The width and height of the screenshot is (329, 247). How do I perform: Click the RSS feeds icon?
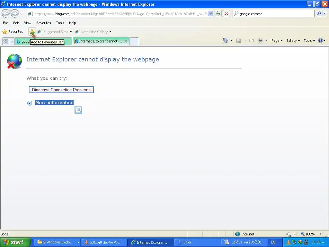[x=239, y=41]
